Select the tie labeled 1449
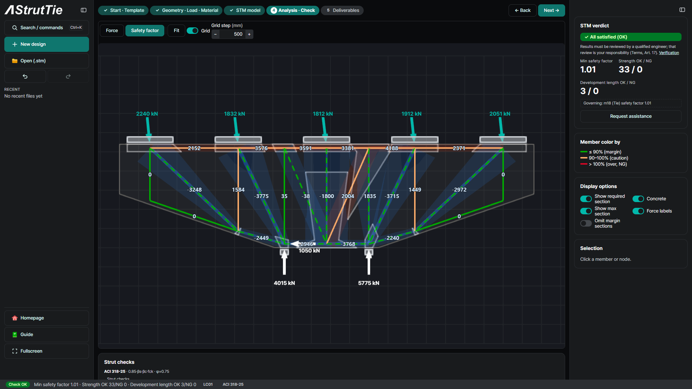Viewport: 692px width, 389px height. coord(415,190)
